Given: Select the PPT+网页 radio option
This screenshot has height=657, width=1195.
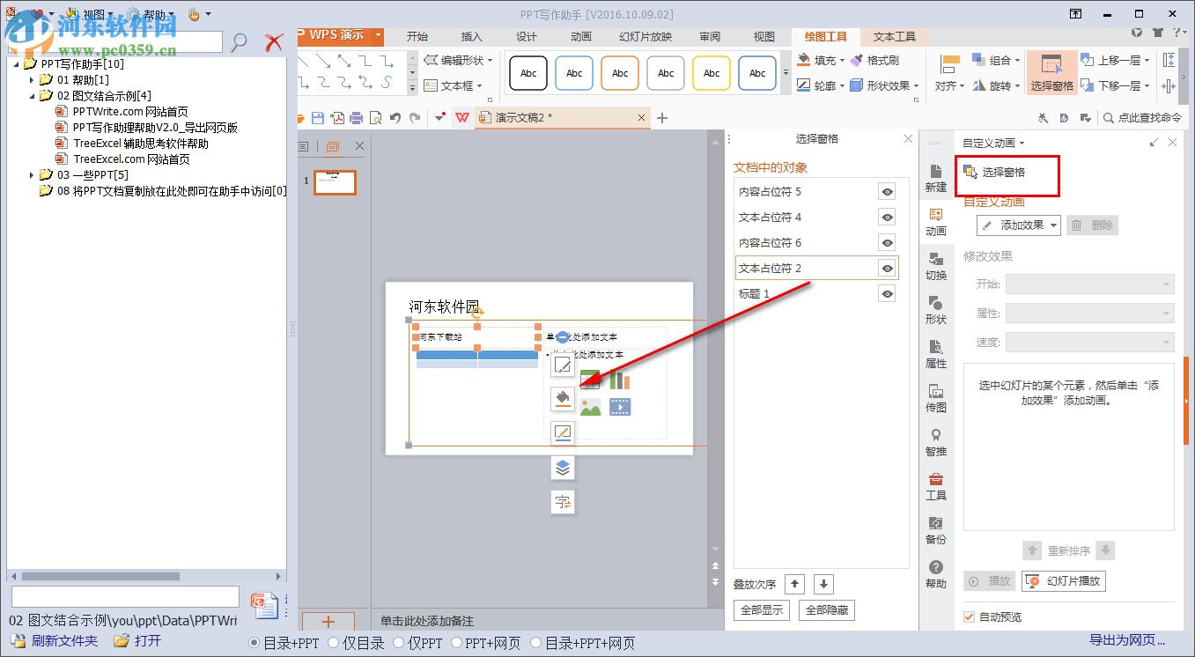Looking at the screenshot, I should pyautogui.click(x=458, y=643).
